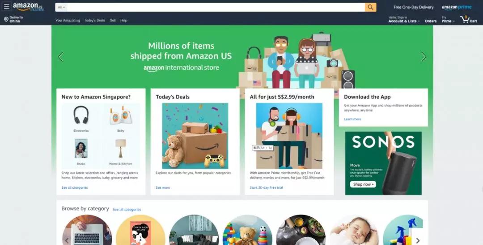
Task: Expand the All search category dropdown
Action: [61, 7]
